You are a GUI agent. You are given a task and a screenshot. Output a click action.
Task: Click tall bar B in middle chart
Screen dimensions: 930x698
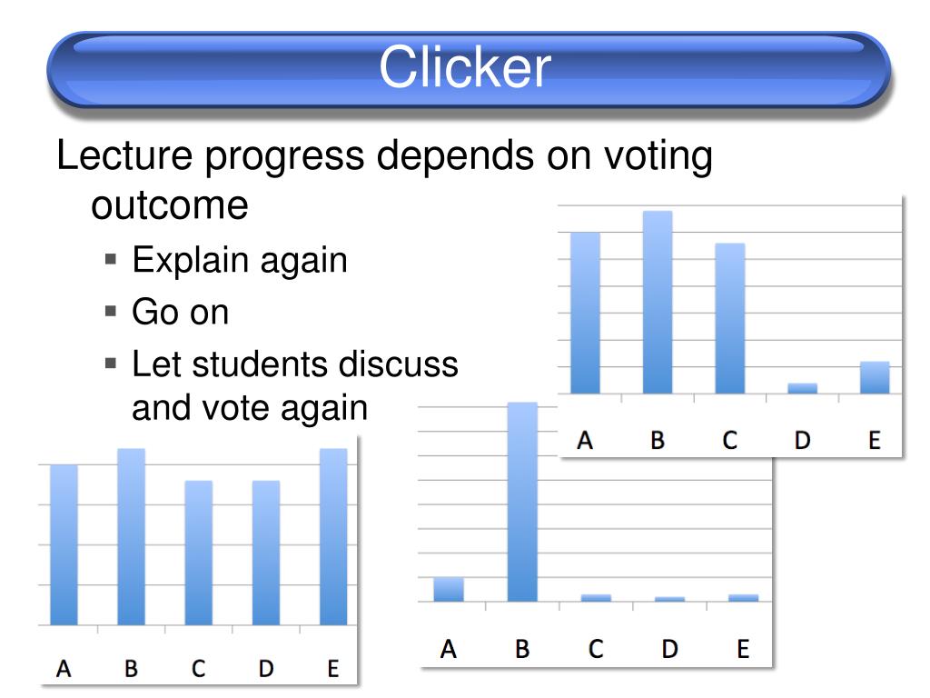[x=522, y=502]
